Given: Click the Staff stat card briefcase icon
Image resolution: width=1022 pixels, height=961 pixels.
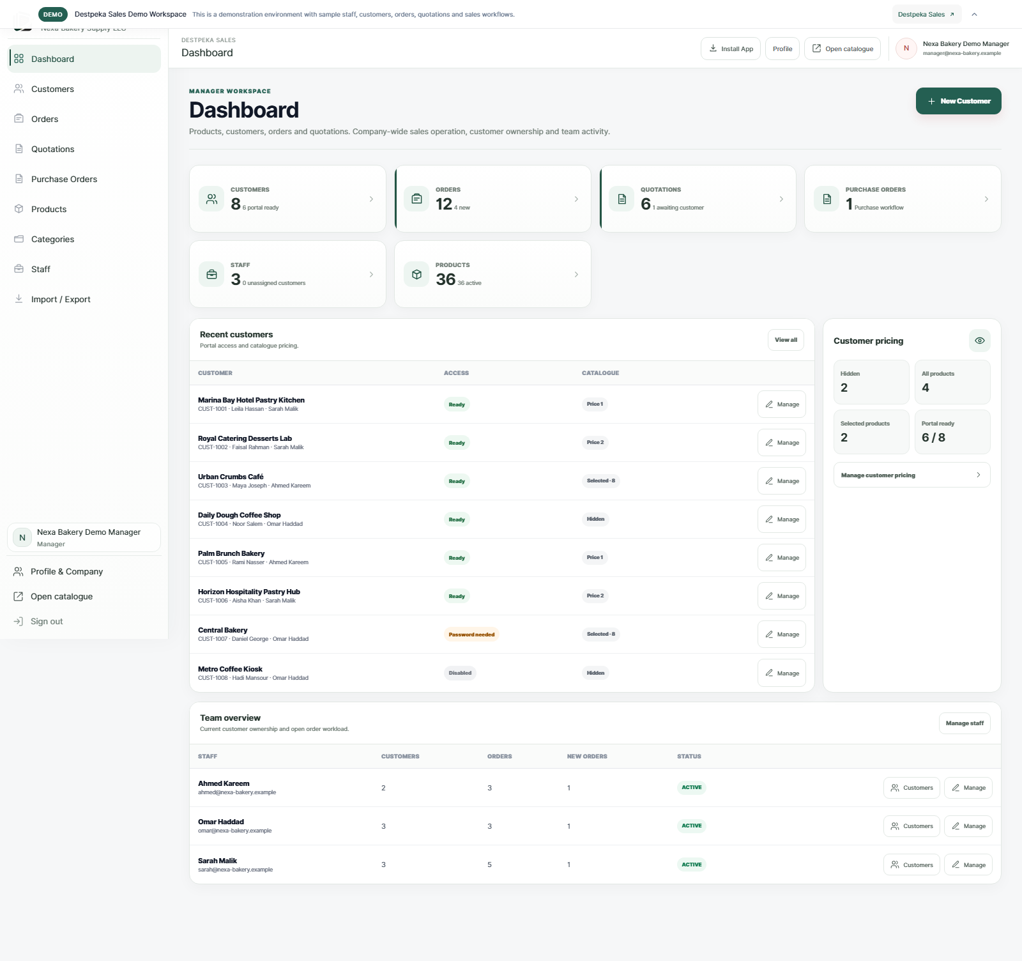Looking at the screenshot, I should coord(211,275).
